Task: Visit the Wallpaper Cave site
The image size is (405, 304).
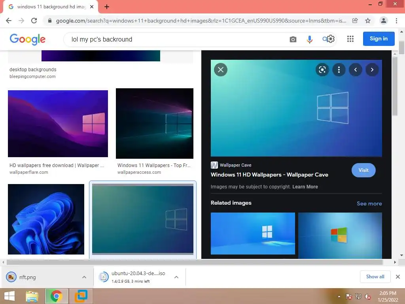Action: pos(363,170)
